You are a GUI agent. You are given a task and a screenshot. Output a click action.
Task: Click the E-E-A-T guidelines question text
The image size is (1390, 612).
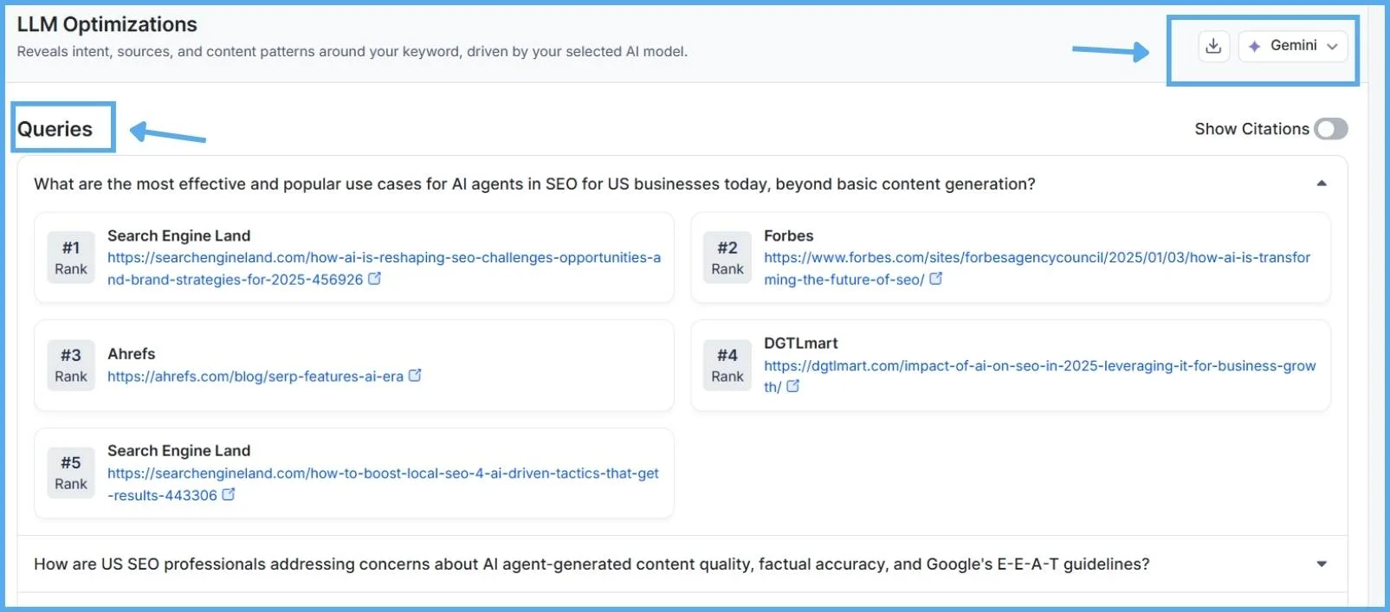click(x=592, y=564)
